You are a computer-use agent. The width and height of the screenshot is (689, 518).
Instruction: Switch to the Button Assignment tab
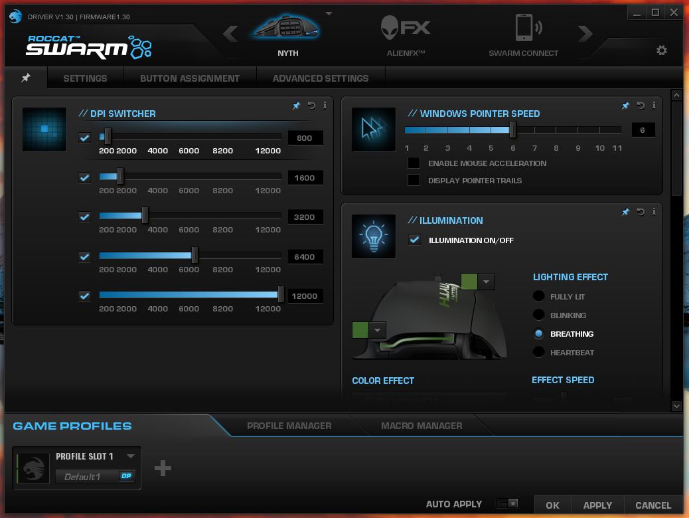tap(190, 78)
